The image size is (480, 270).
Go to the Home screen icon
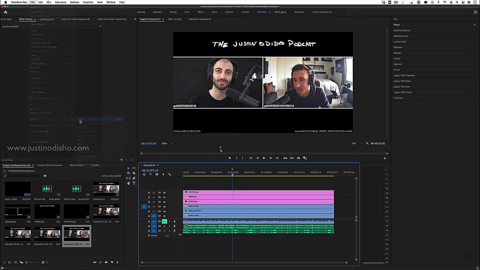tap(6, 12)
